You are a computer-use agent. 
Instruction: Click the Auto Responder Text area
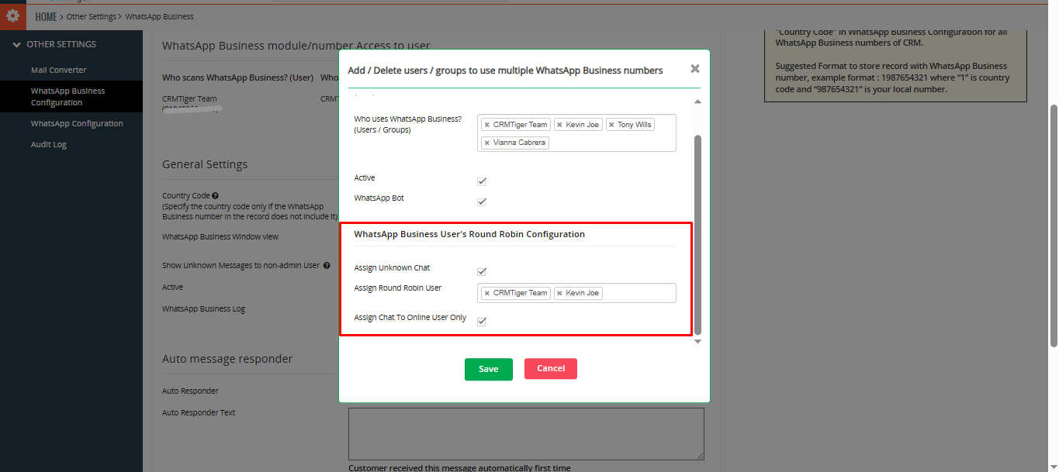(526, 434)
